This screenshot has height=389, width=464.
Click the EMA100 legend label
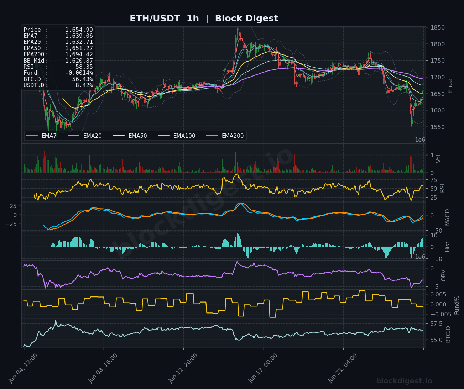(184, 136)
